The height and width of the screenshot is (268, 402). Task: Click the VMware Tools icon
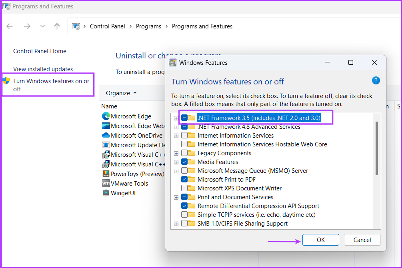tap(106, 183)
